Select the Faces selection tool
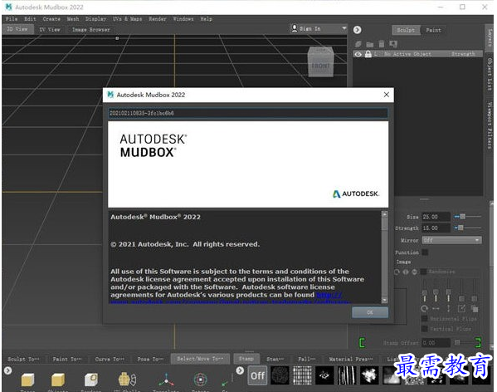 pyautogui.click(x=27, y=380)
